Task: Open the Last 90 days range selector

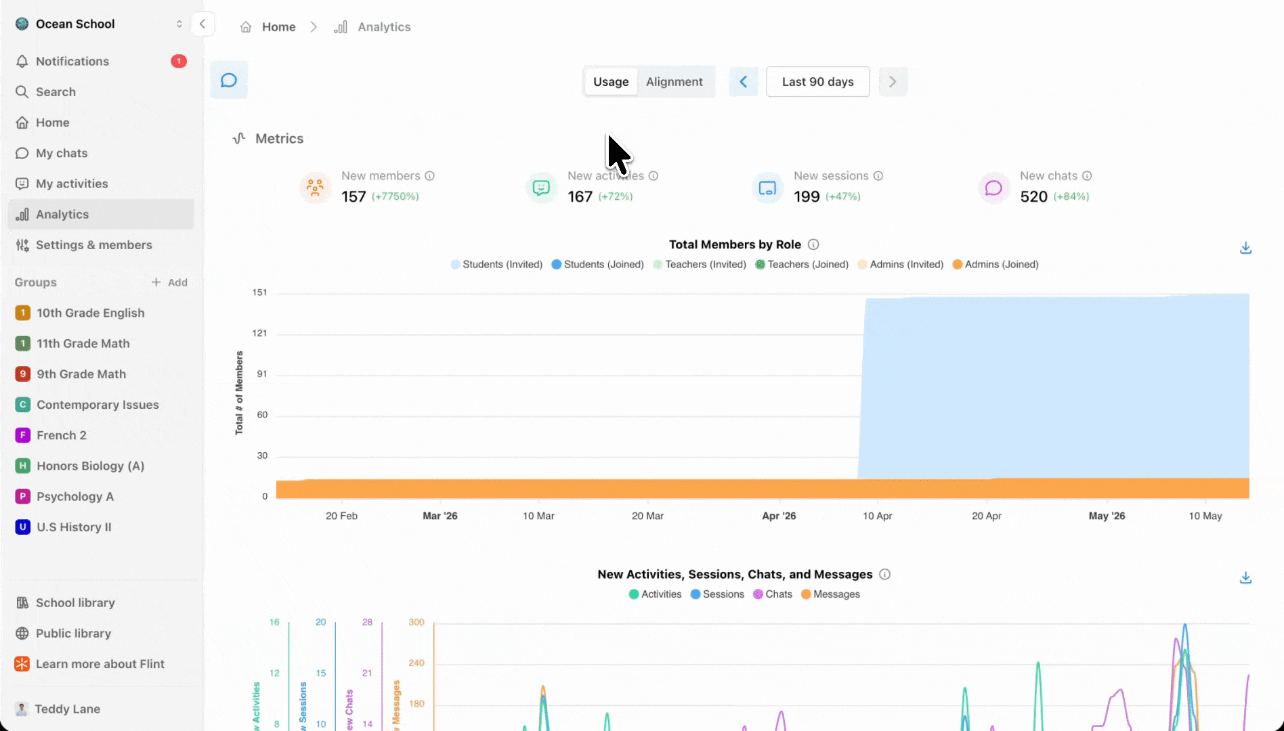Action: click(817, 82)
